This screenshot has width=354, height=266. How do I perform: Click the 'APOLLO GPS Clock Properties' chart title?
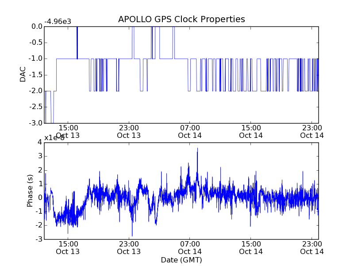pyautogui.click(x=181, y=19)
